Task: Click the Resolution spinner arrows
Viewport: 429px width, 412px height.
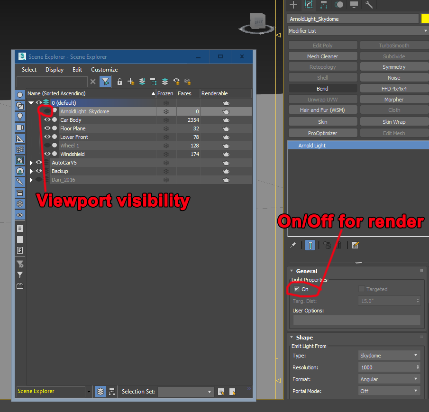Action: (x=418, y=367)
